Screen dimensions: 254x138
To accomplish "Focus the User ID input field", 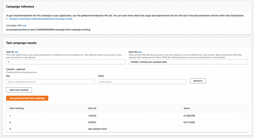I will tap(66, 62).
